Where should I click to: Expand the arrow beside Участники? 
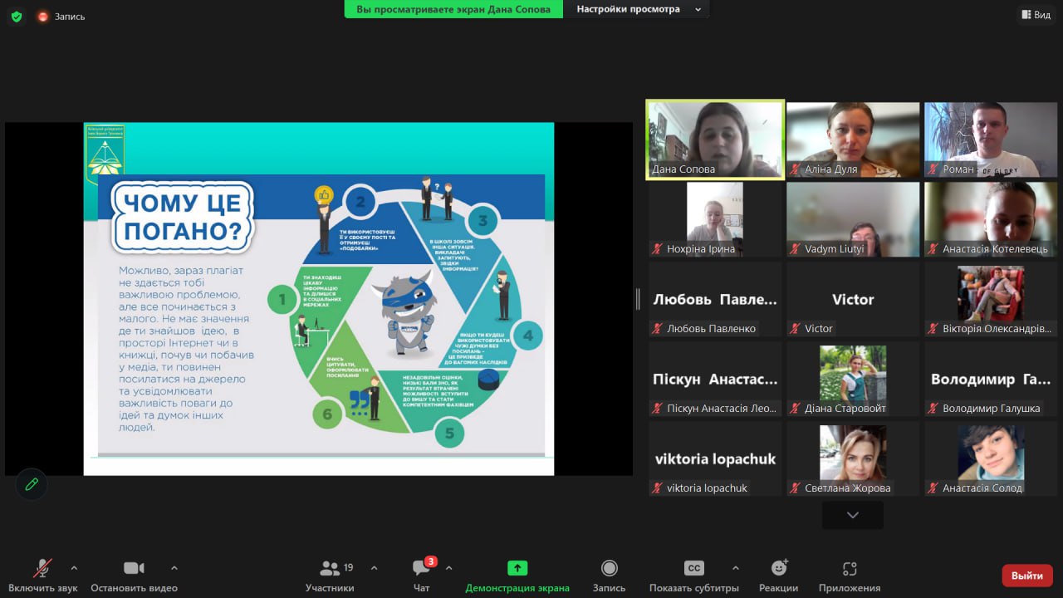click(x=374, y=568)
